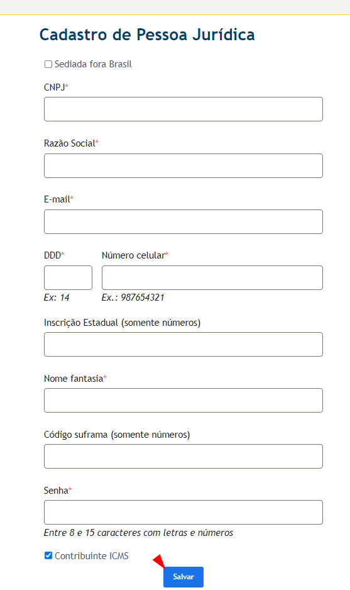Click the Código suframa field
Viewport: 350px width, 590px height.
click(183, 457)
